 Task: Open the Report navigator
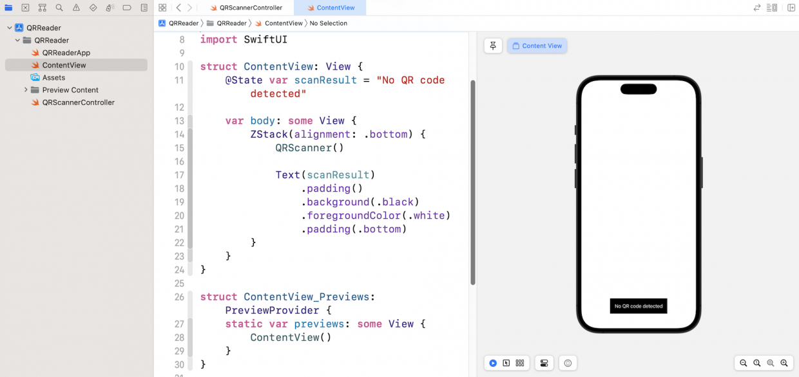coord(145,8)
